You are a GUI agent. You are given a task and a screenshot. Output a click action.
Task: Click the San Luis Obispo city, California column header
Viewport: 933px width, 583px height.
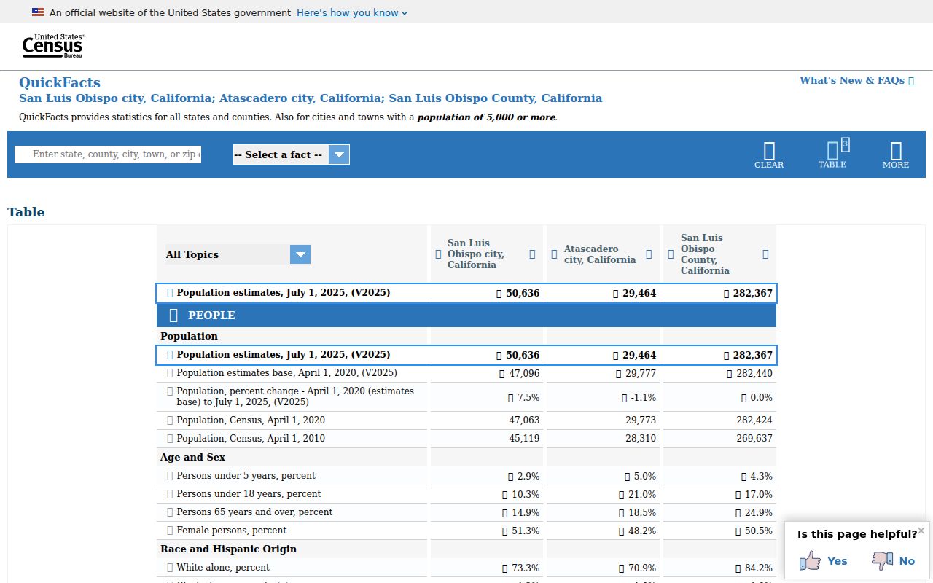[x=476, y=254]
